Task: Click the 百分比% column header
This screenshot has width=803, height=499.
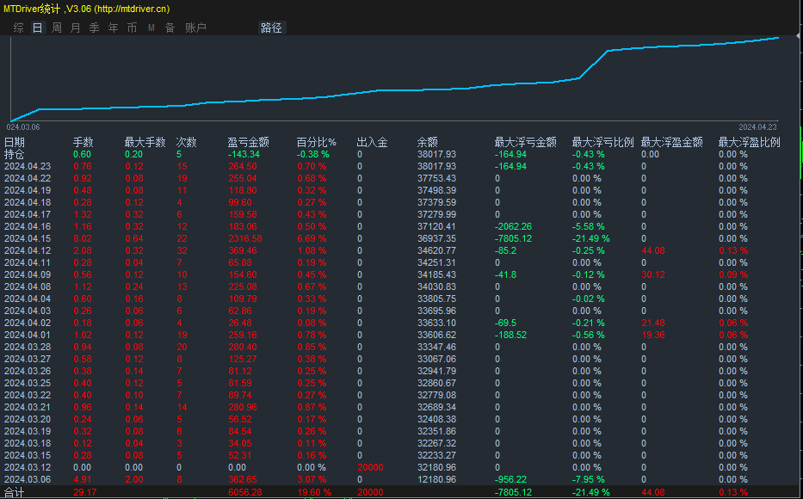Action: click(x=318, y=142)
